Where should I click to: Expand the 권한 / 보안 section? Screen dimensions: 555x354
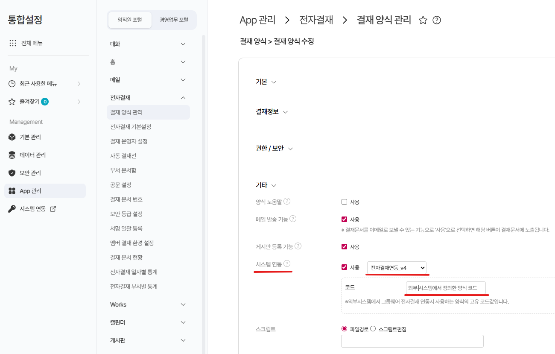[x=290, y=149]
